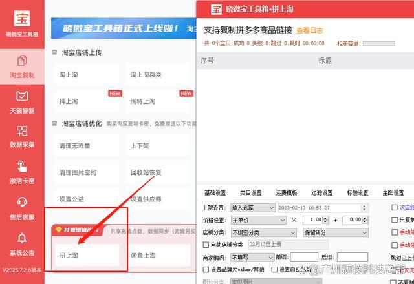
Task: Expand the 店铺分类 不绑定分类 dropdown
Action: click(264, 232)
